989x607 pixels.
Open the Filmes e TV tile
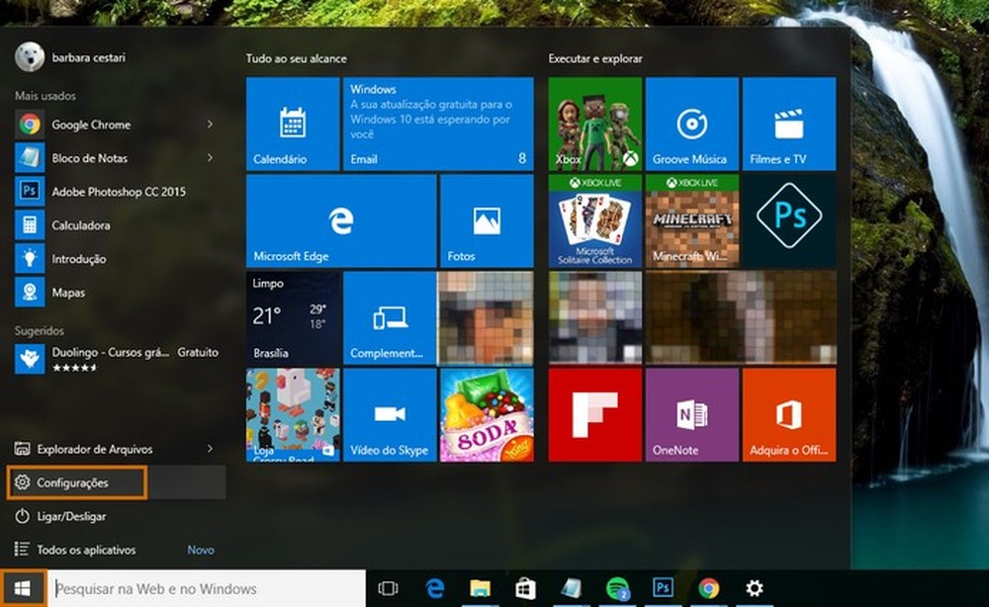pos(789,122)
